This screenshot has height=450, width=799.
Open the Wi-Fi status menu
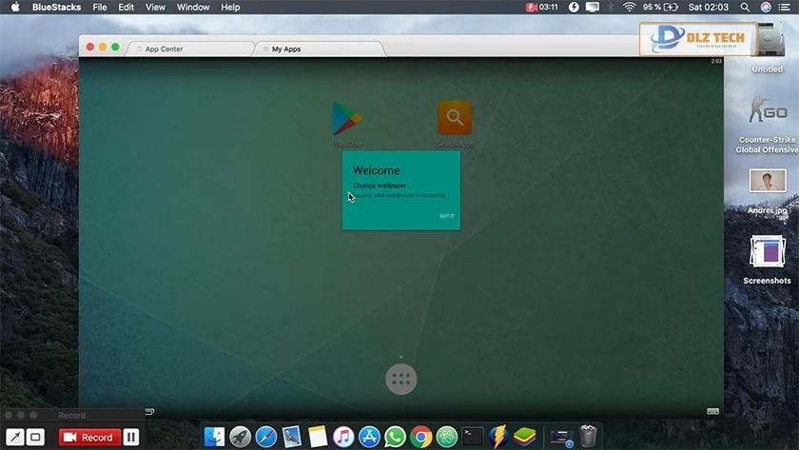click(629, 7)
